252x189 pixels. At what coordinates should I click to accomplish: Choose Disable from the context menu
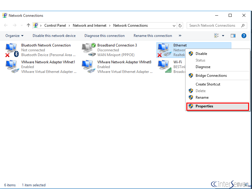[218, 54]
